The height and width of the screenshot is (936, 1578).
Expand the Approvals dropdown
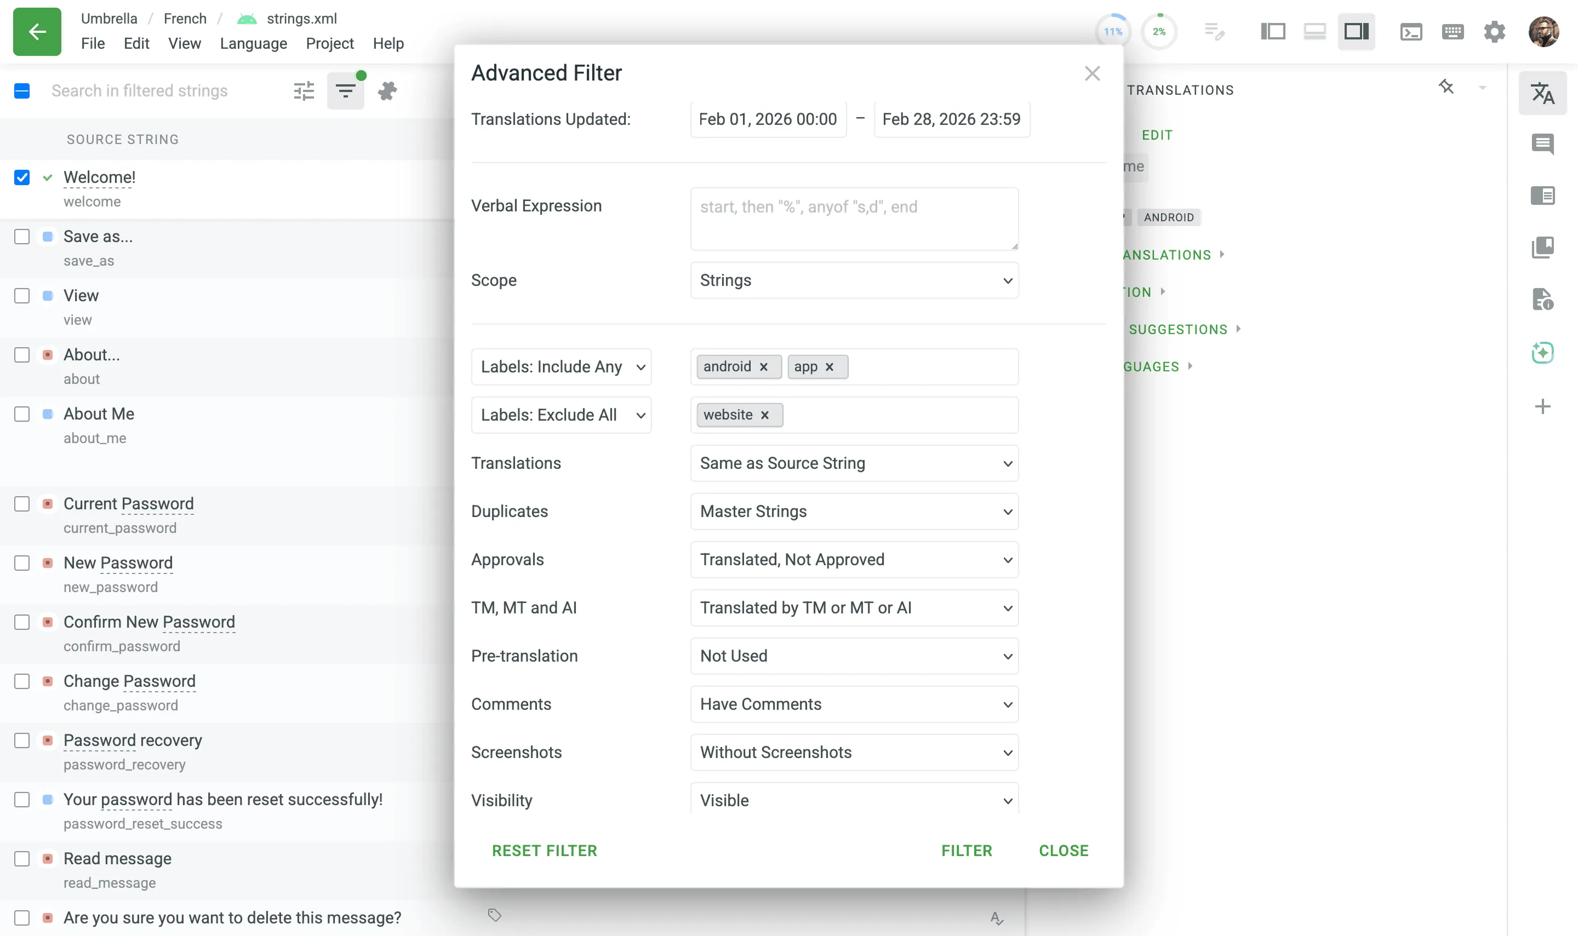[854, 559]
